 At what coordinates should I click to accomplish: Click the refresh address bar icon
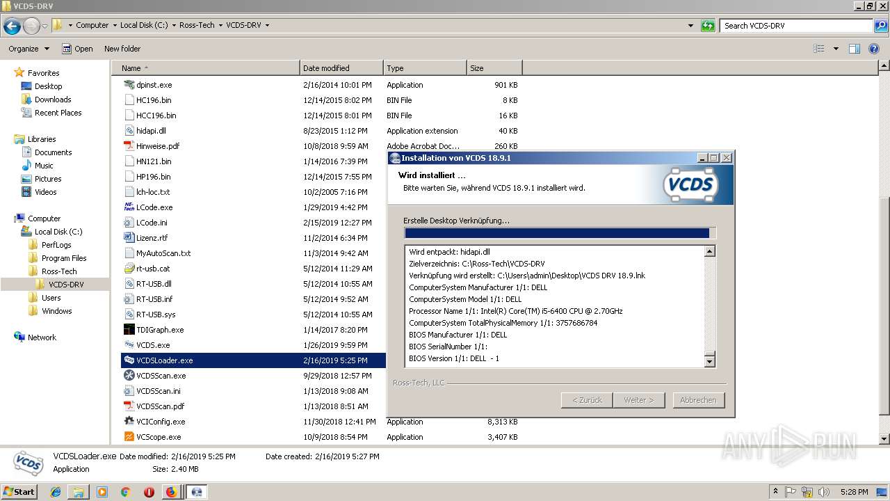(x=708, y=26)
